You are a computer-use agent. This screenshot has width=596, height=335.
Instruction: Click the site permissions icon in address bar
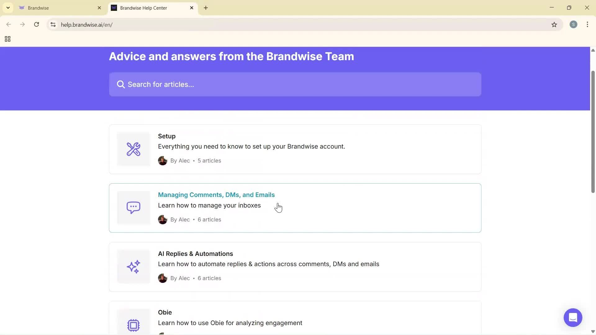click(x=53, y=25)
